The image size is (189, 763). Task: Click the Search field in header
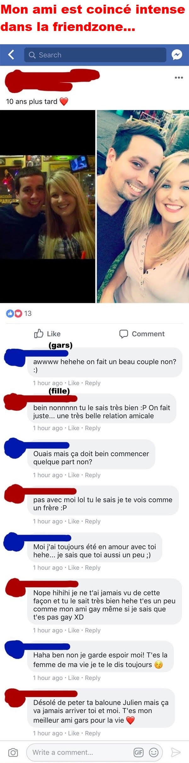click(x=95, y=55)
